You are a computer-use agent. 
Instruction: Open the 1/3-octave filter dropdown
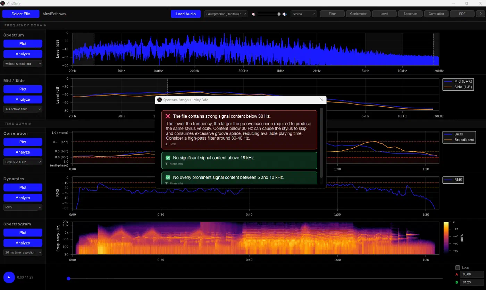click(x=23, y=109)
